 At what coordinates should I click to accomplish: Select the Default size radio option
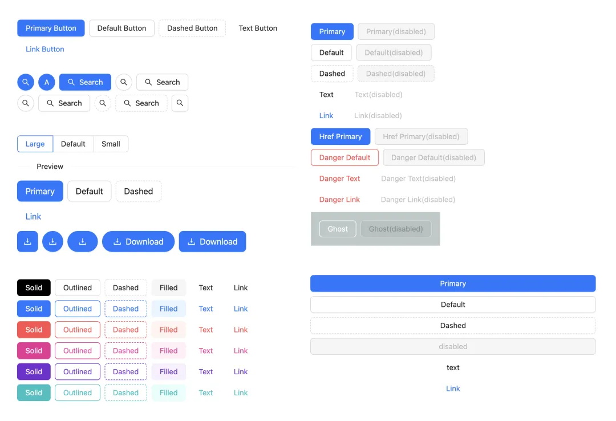coord(73,144)
